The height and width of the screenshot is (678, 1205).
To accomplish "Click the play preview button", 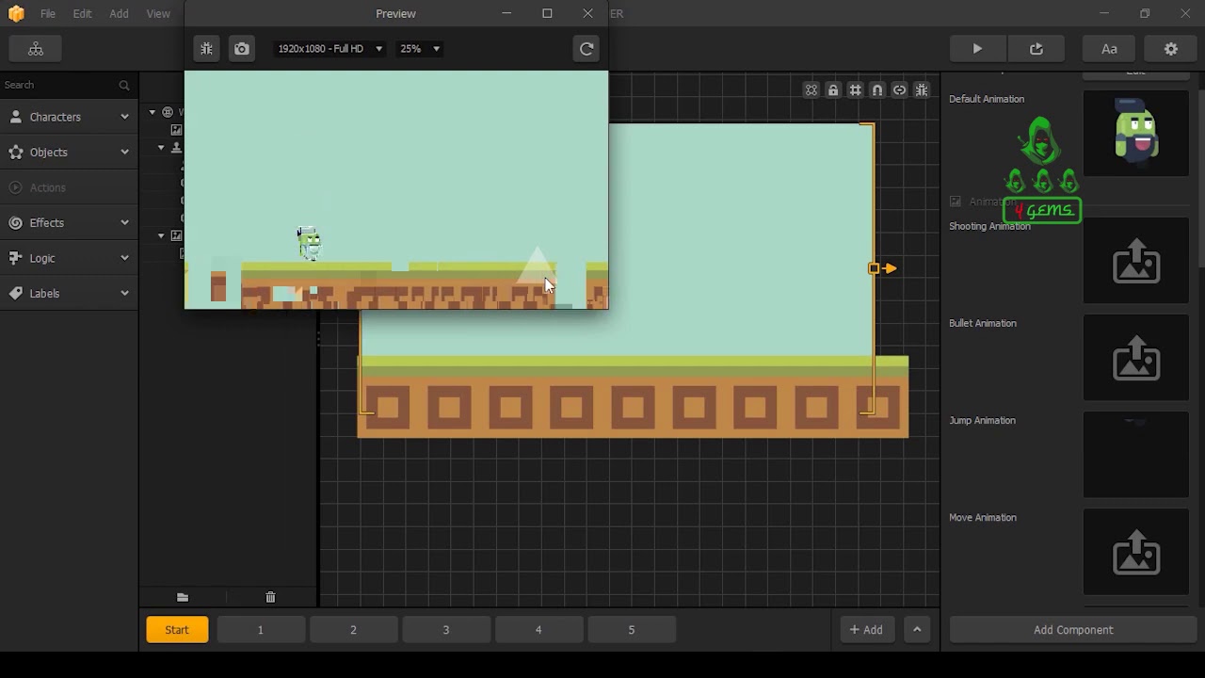I will pos(977,49).
